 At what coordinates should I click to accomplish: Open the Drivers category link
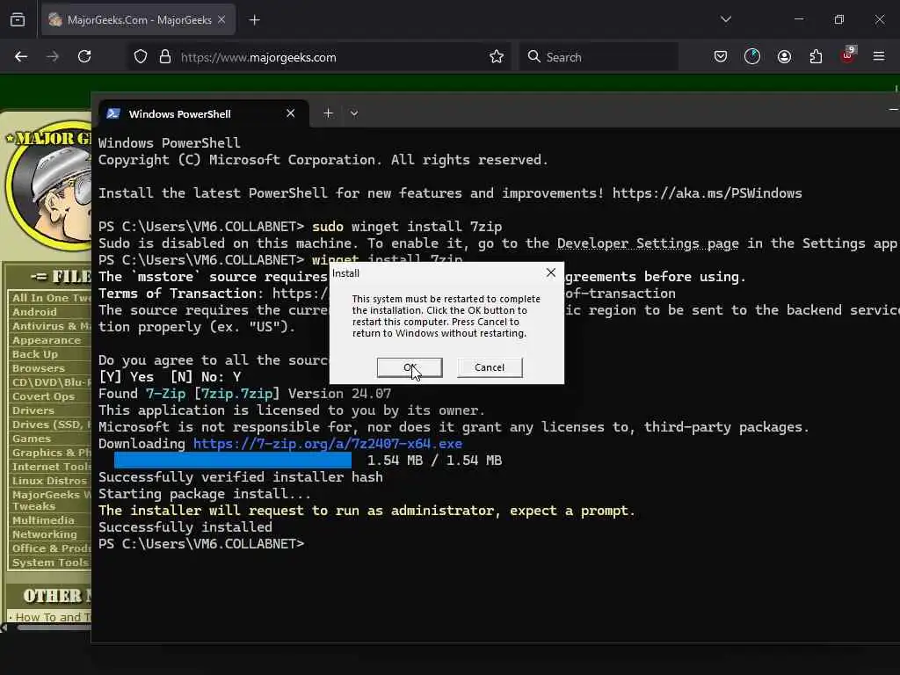coord(33,410)
